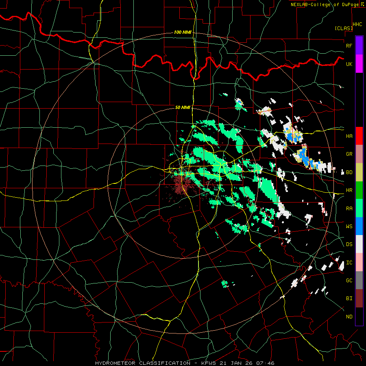Click the 'WS' legend label

pyautogui.click(x=349, y=227)
